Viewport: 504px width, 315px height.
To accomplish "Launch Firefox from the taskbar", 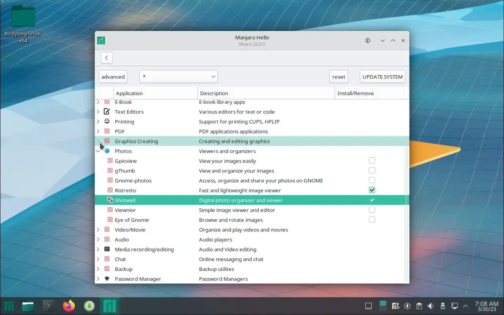I will pos(69,306).
